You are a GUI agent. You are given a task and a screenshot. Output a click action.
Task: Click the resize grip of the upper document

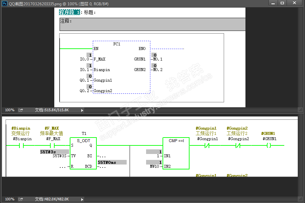click(300, 110)
